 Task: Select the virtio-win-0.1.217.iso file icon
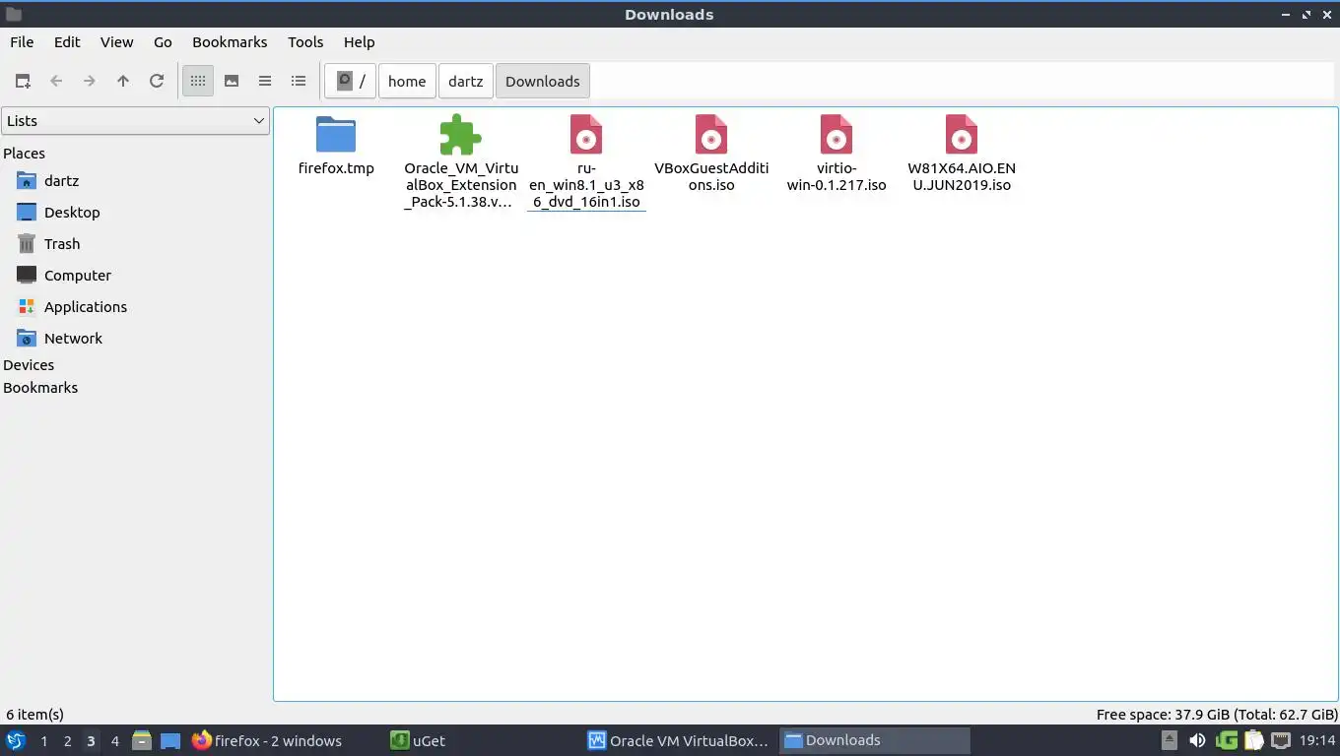click(837, 134)
